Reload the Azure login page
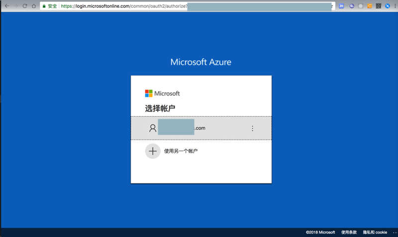Screen dimensions: 398x237 tap(25, 6)
